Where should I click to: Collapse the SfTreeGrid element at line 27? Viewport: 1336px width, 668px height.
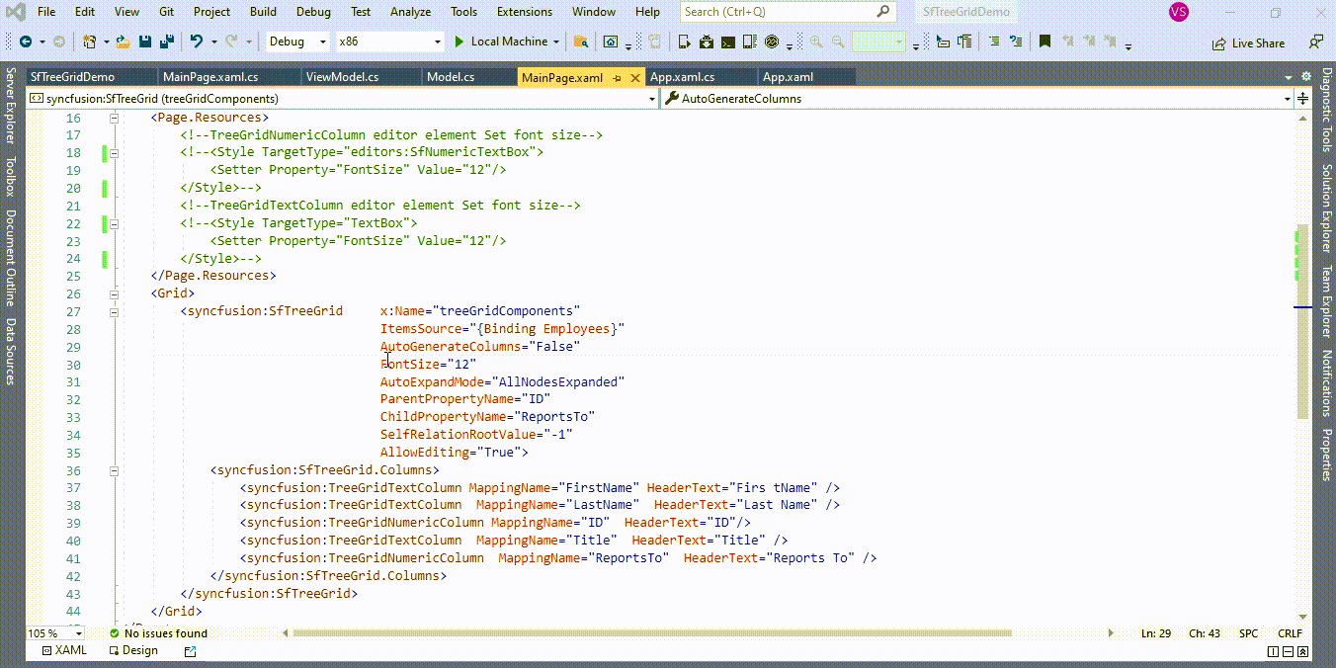point(115,311)
